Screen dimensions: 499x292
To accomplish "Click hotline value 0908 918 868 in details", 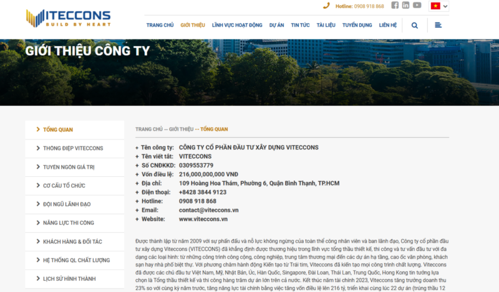I will tap(198, 202).
